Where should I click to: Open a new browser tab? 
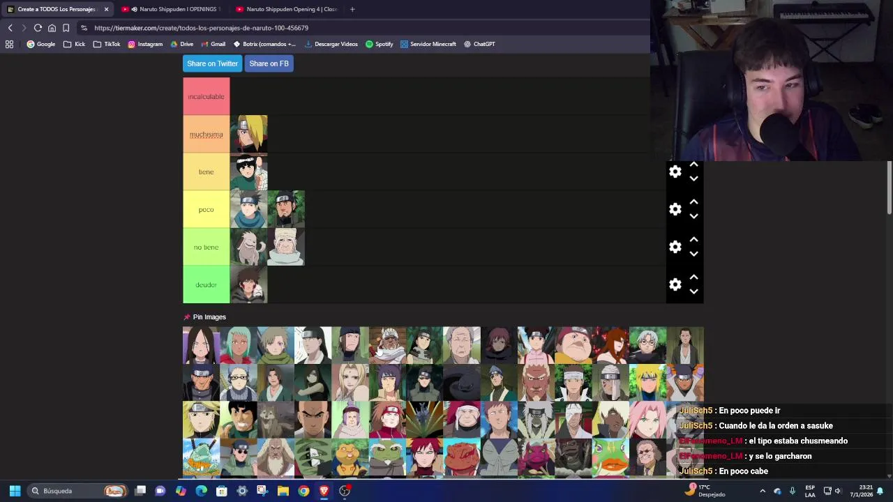tap(352, 9)
